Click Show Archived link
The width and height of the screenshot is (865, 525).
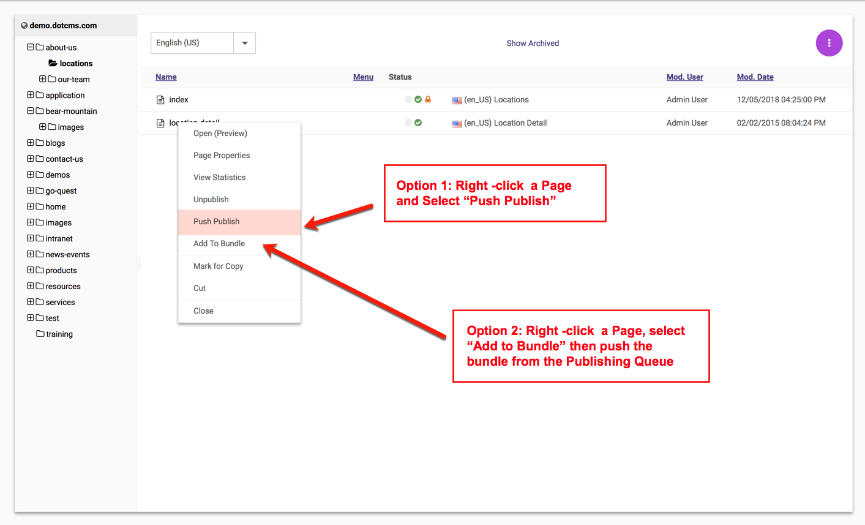coord(533,43)
